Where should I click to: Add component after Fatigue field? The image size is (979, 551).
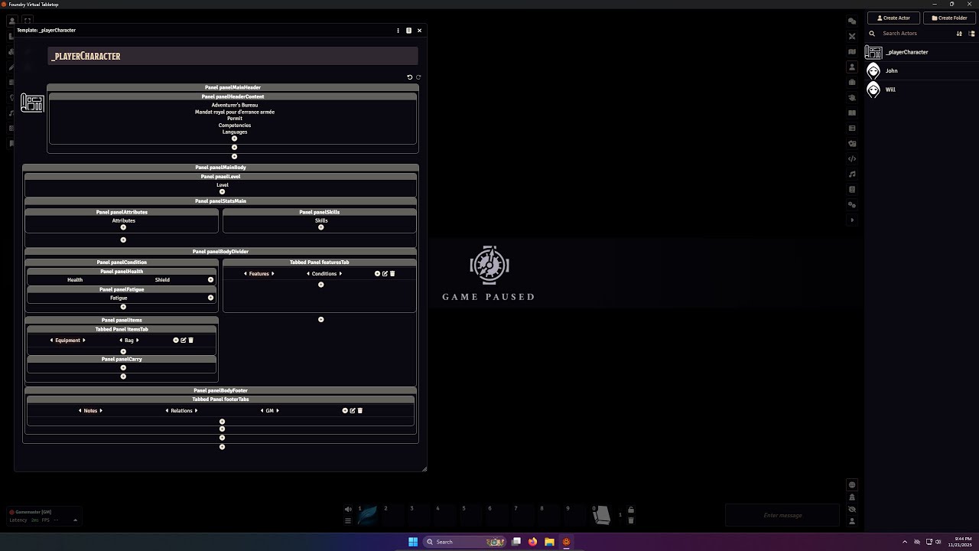[210, 298]
